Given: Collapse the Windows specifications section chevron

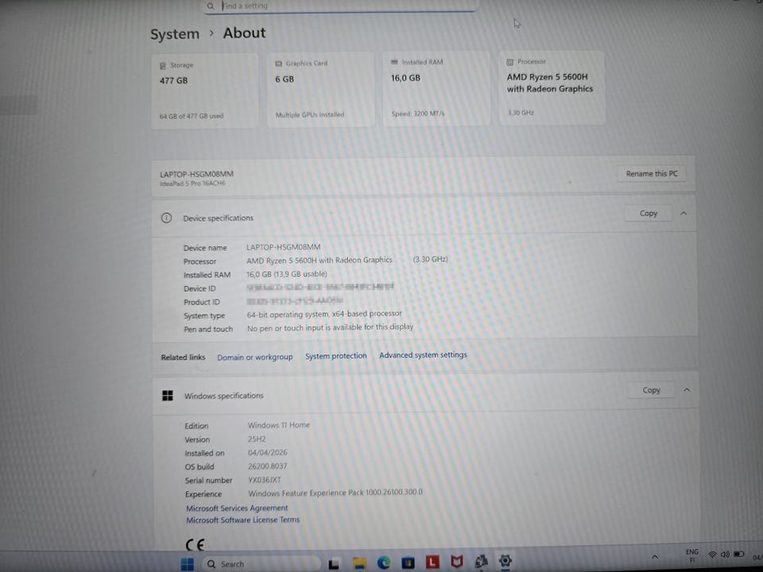Looking at the screenshot, I should tap(687, 389).
